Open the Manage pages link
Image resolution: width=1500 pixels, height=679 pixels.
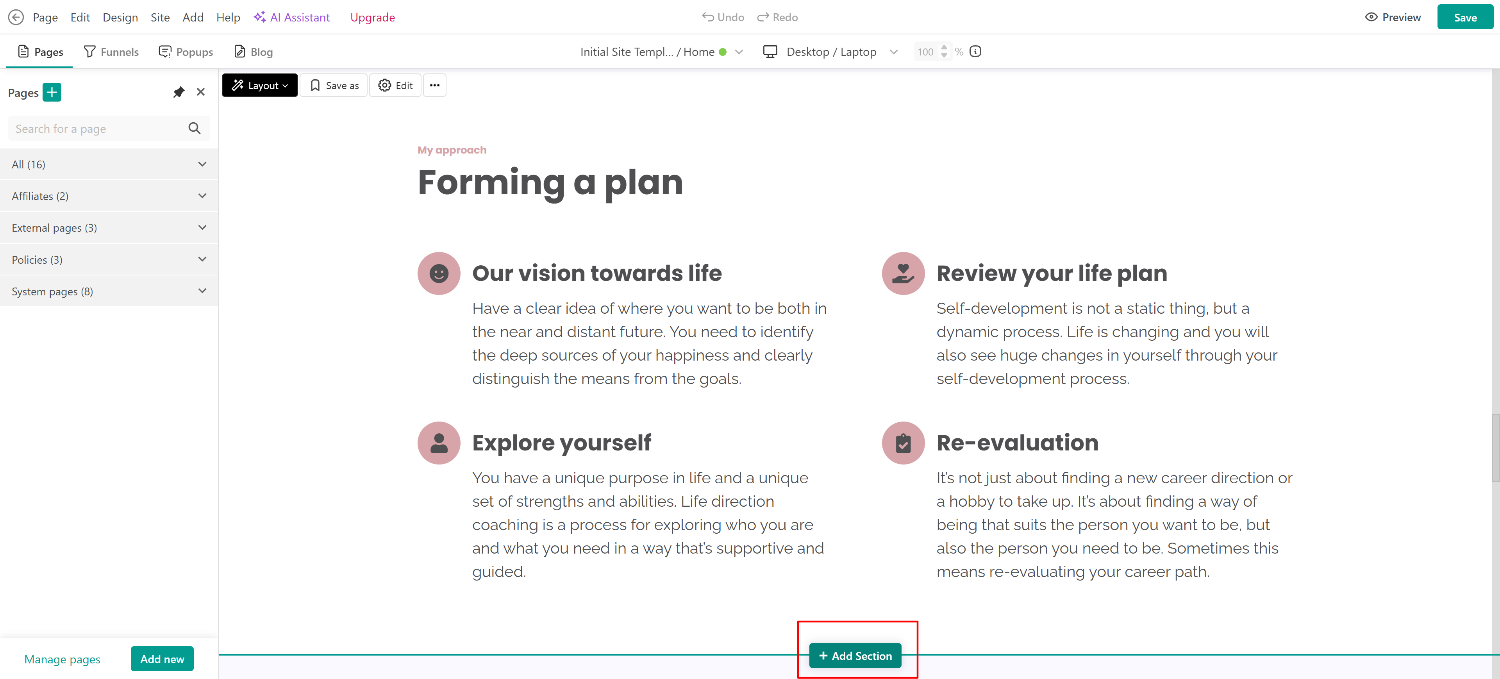(62, 659)
